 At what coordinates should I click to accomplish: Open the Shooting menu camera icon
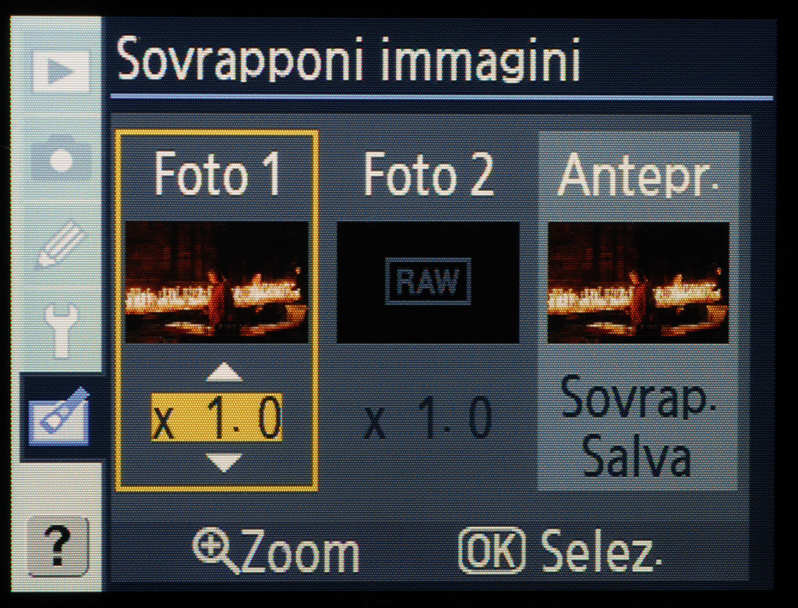61,158
